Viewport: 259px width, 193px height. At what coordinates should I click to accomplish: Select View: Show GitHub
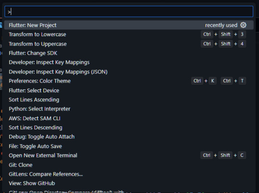point(129,183)
